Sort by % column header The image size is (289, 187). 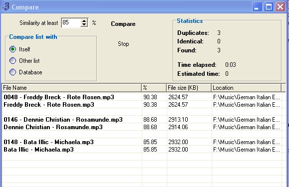[x=154, y=88]
